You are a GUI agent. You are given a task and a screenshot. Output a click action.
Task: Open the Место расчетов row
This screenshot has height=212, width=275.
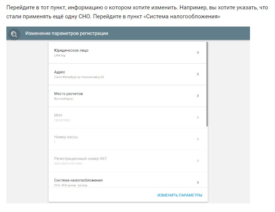(x=128, y=96)
